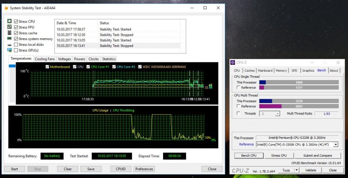Viewport: 348px width, 178px height.
Task: Click the Preferences button in AIDA64
Action: 144,169
